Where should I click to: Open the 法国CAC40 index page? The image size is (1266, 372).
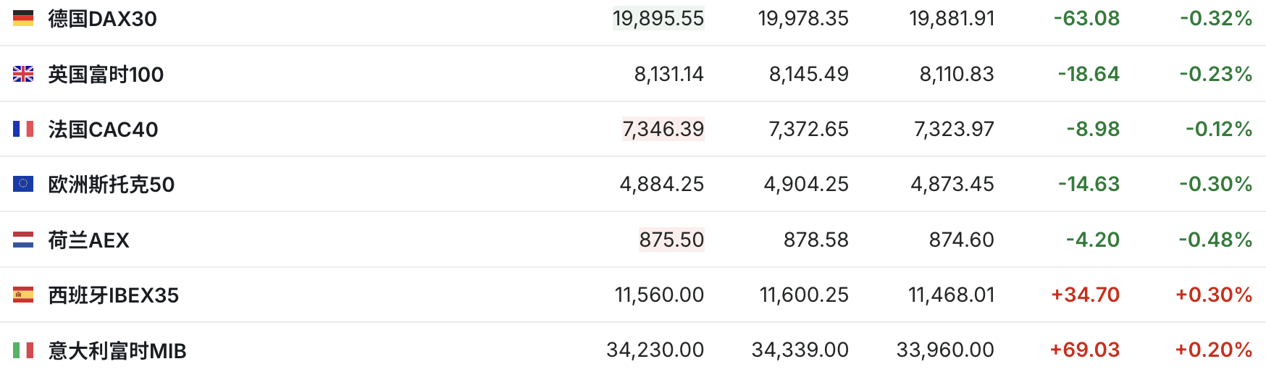coord(103,130)
